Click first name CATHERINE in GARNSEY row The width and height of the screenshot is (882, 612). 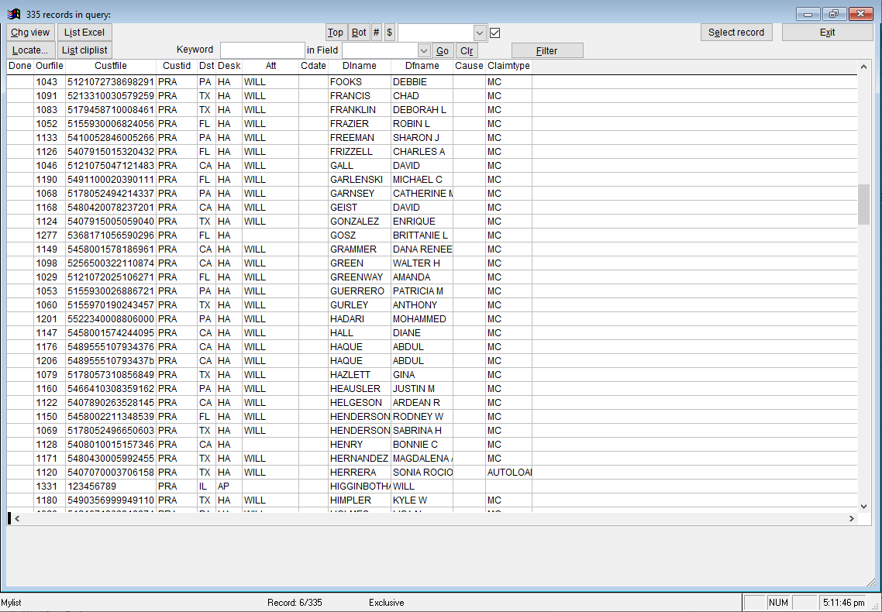(423, 194)
